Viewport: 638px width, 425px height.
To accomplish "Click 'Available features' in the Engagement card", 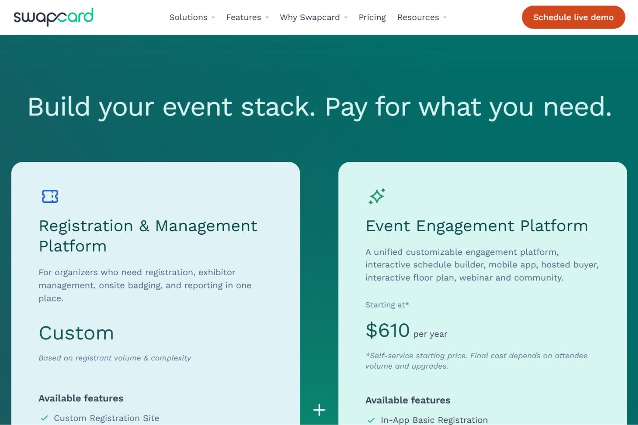I will click(408, 400).
